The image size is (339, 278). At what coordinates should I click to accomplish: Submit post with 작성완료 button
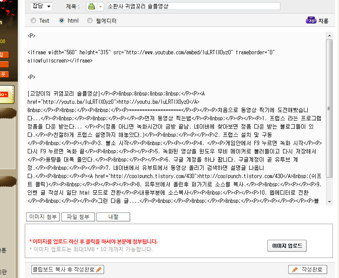tap(307, 270)
